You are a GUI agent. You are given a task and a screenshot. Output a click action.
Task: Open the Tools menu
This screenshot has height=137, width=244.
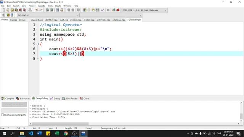(50, 6)
